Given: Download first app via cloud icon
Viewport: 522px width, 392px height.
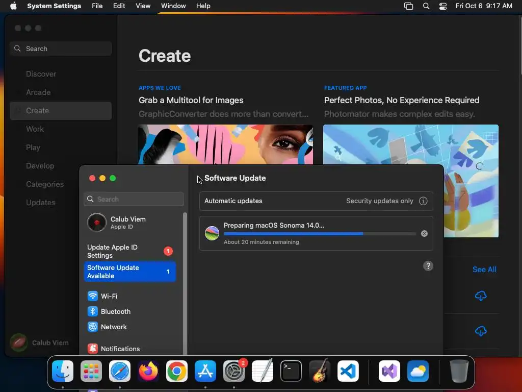Looking at the screenshot, I should tap(481, 296).
